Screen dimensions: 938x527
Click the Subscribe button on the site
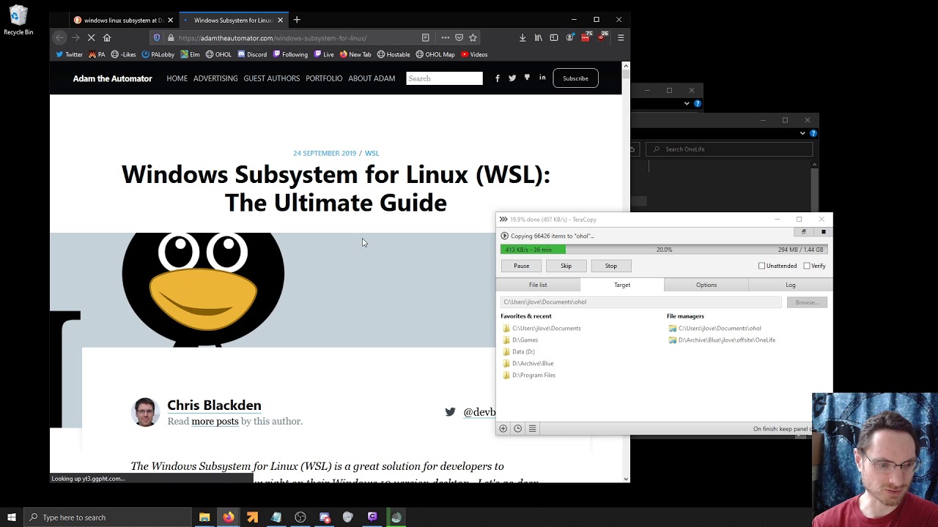[576, 78]
